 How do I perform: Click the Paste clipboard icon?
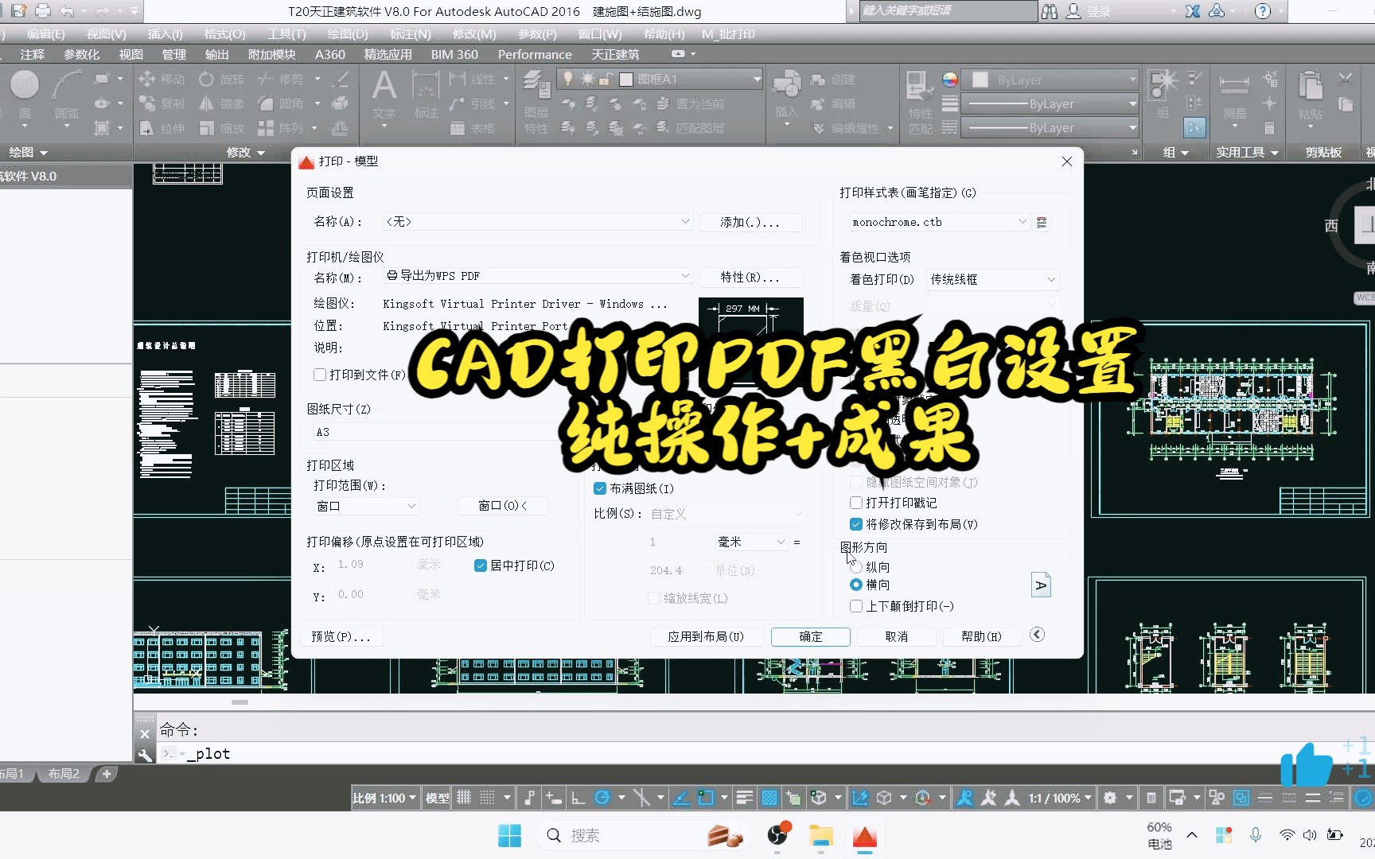click(x=1311, y=85)
